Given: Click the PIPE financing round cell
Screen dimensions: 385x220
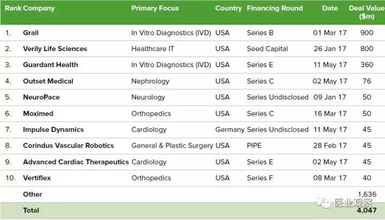Looking at the screenshot, I should (254, 145).
